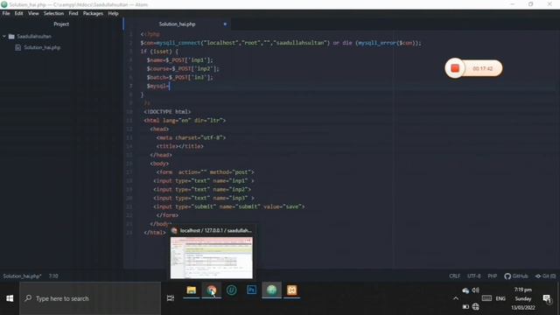Open the Windows Start menu
This screenshot has width=560, height=315.
coord(10,298)
